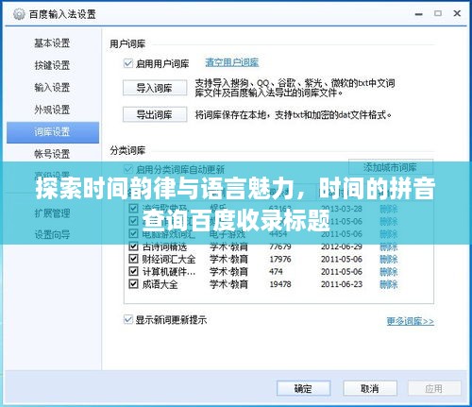Cancel with the 取消 button
This screenshot has height=407, width=472.
tap(370, 389)
